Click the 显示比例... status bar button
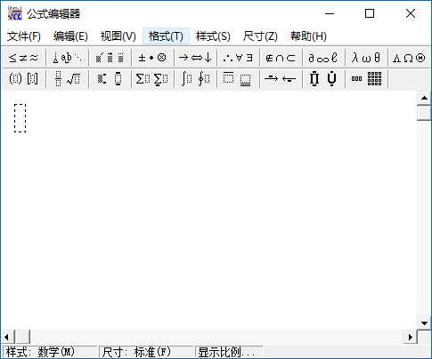 click(x=229, y=352)
